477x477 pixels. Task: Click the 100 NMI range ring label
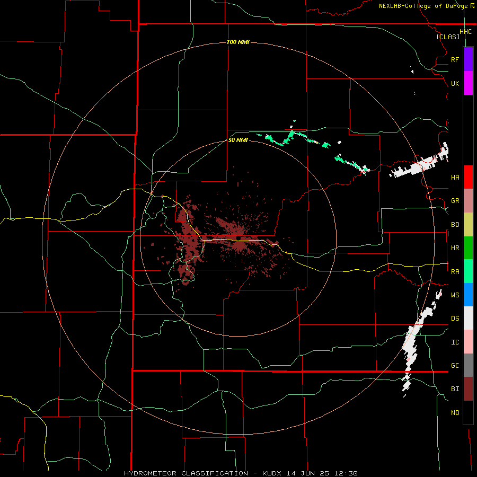[238, 42]
